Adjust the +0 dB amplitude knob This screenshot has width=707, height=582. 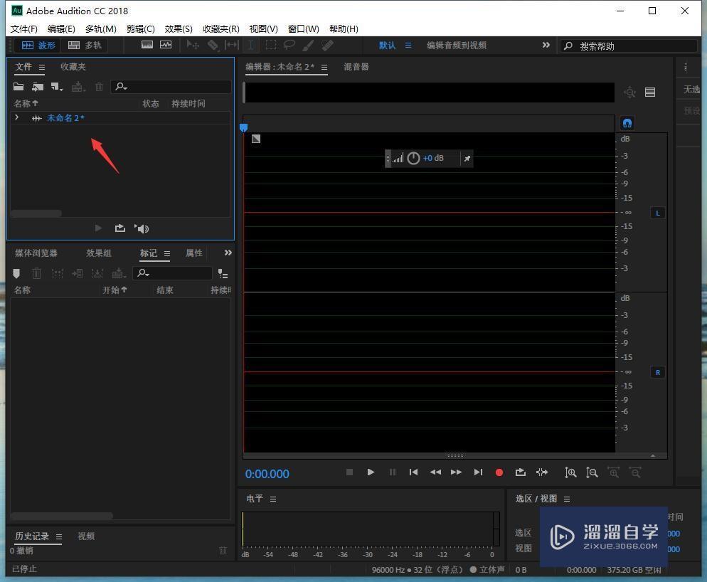[x=413, y=158]
